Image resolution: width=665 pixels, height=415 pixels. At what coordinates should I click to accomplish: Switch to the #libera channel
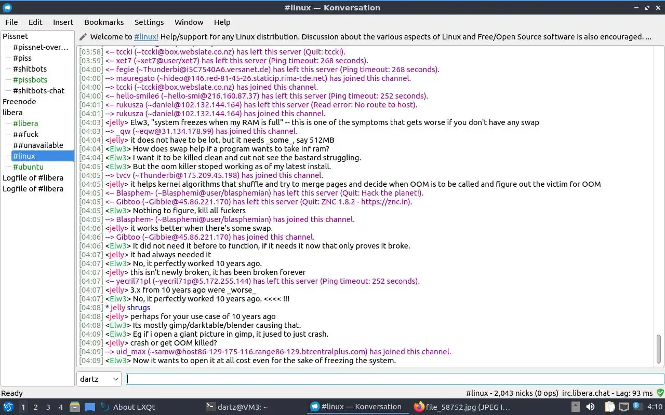pyautogui.click(x=25, y=123)
